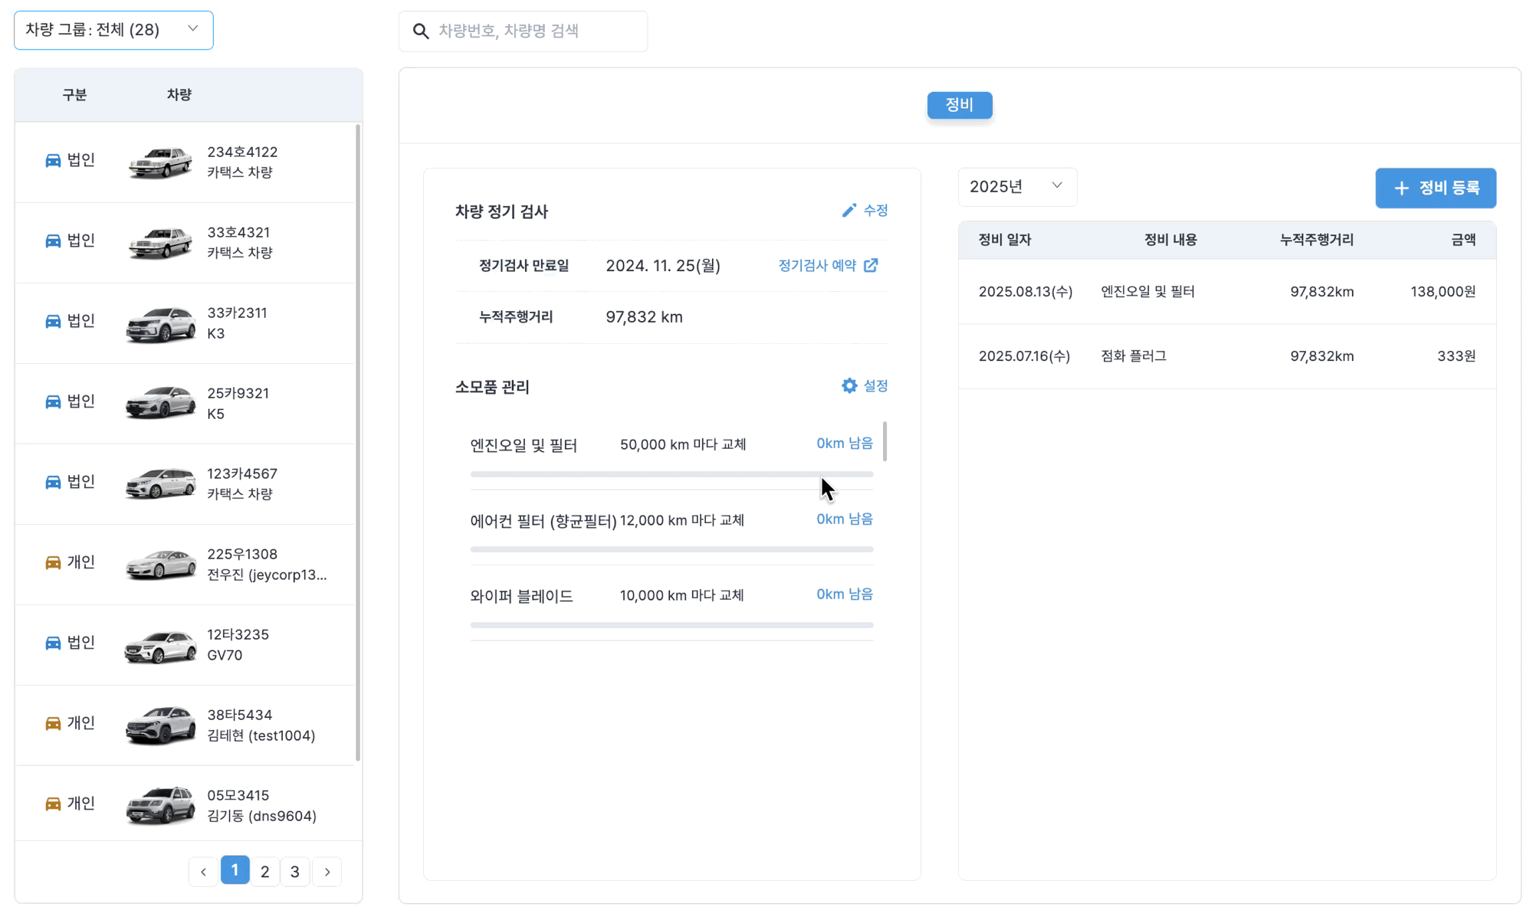This screenshot has width=1533, height=920.
Task: Switch to page 2 of vehicle list
Action: (264, 872)
